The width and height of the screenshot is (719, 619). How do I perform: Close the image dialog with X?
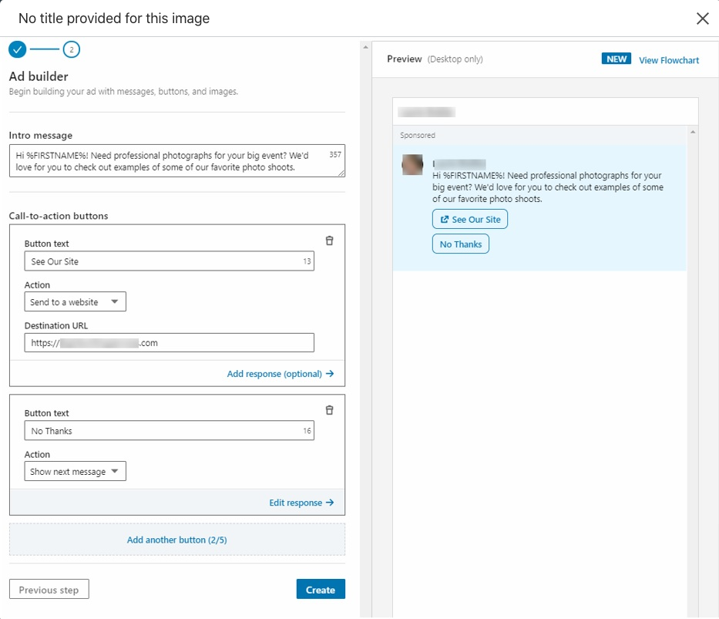(702, 19)
